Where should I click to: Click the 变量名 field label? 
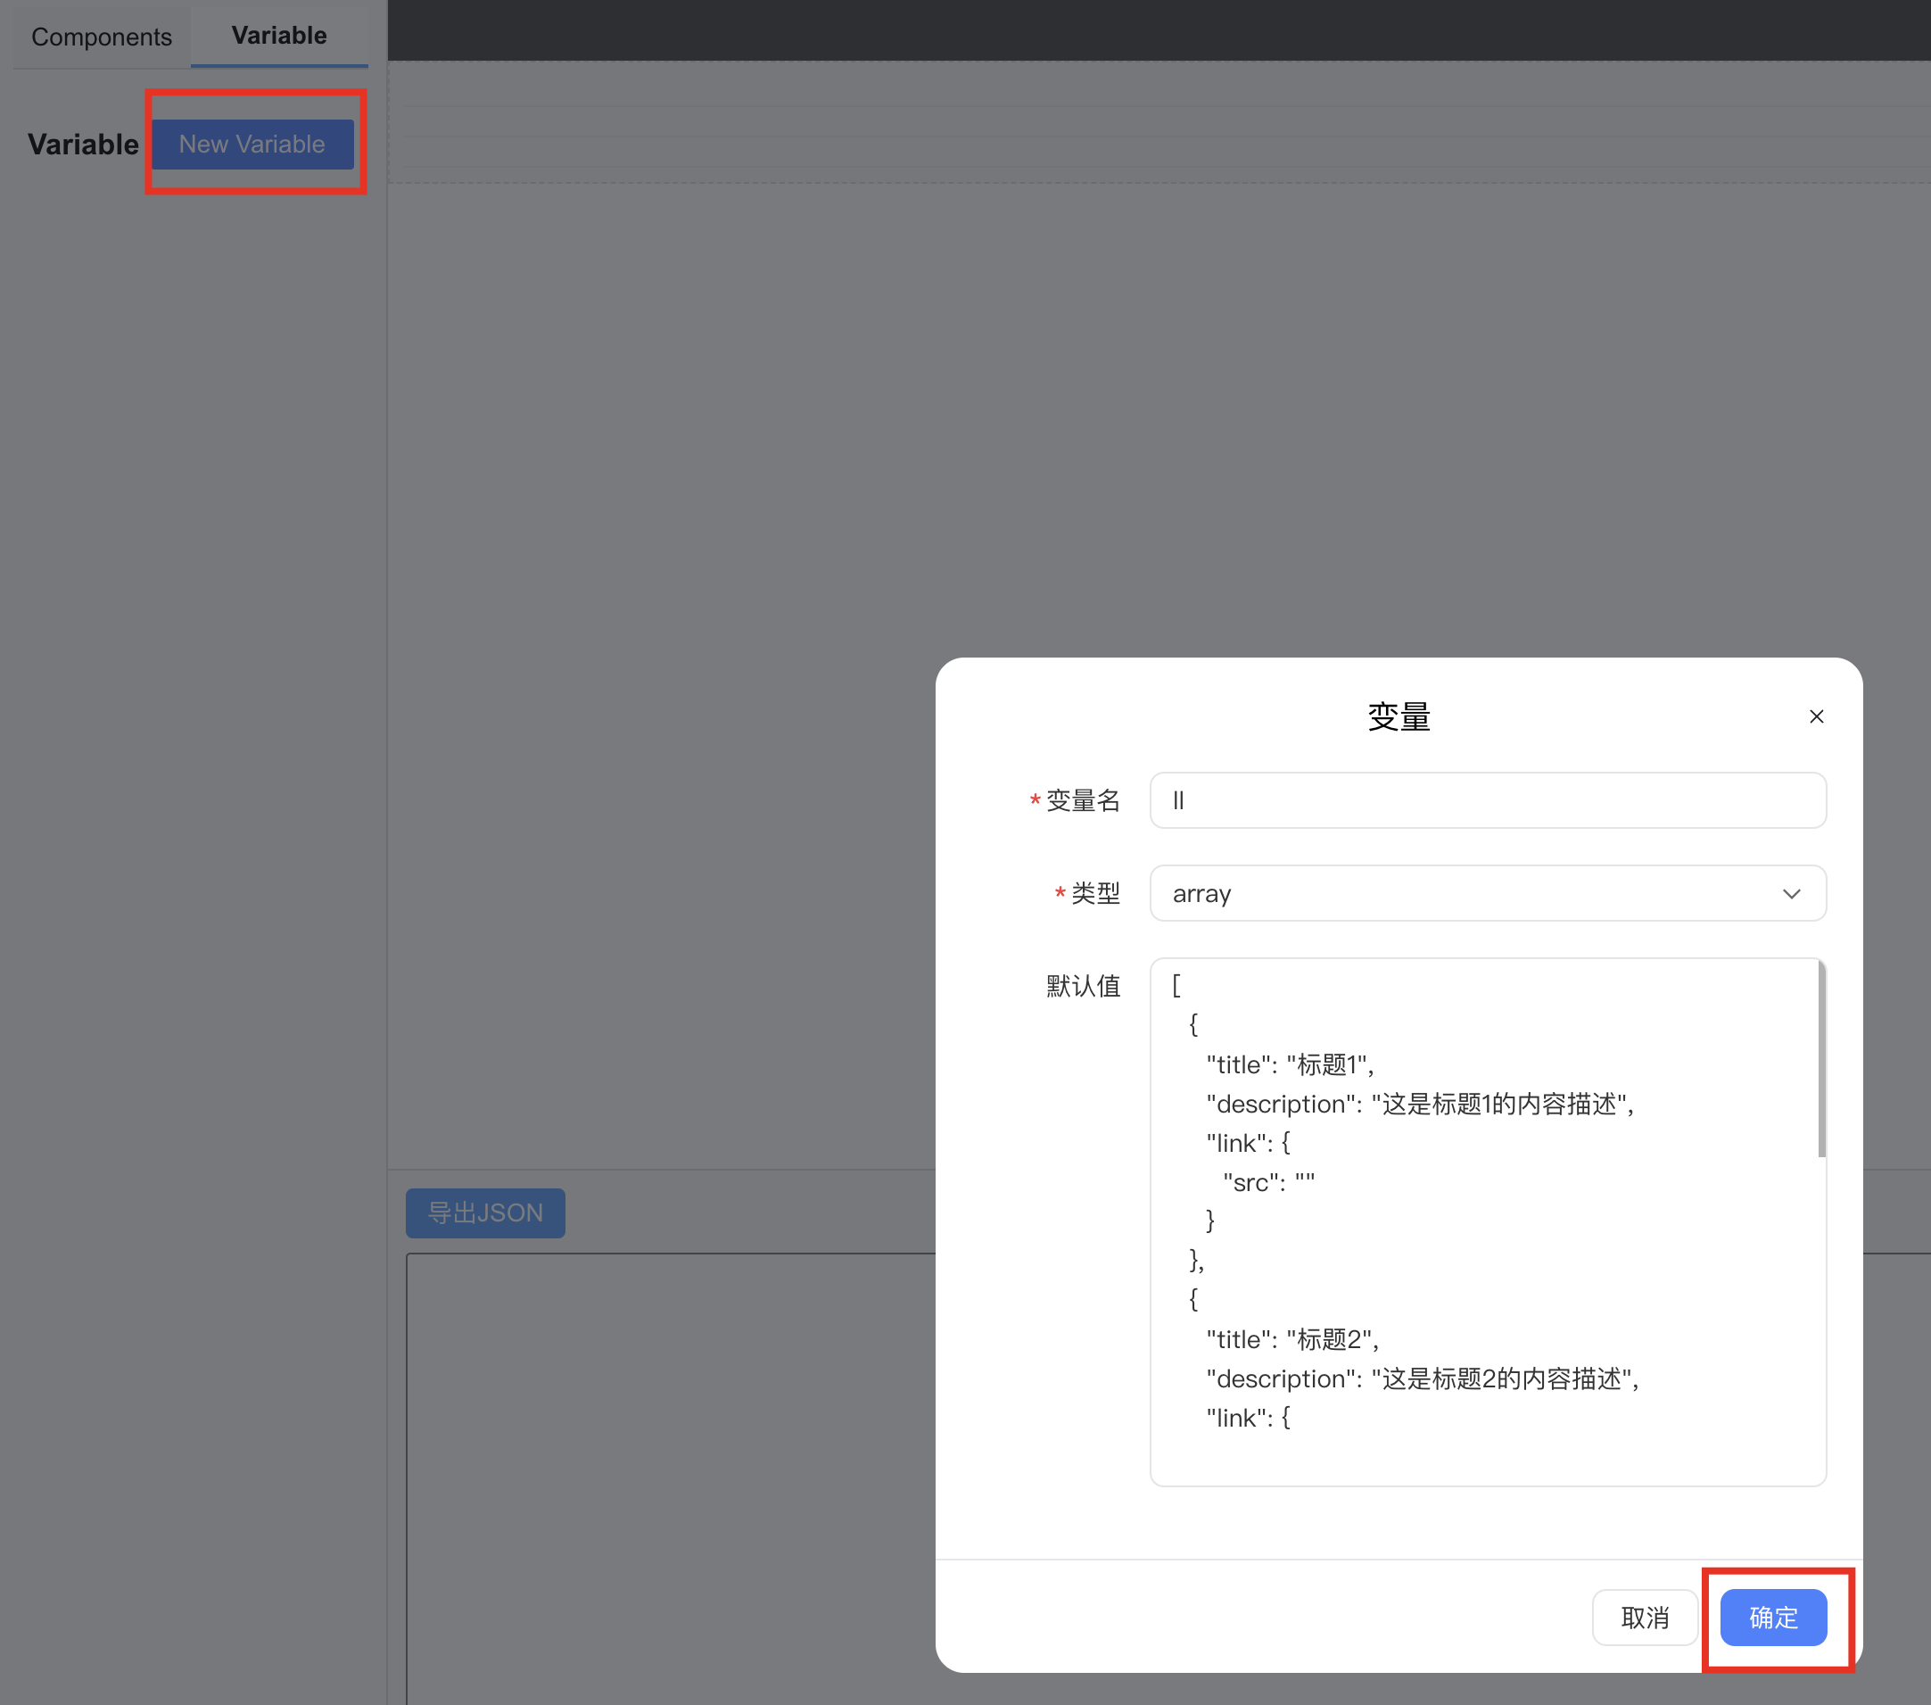1082,800
